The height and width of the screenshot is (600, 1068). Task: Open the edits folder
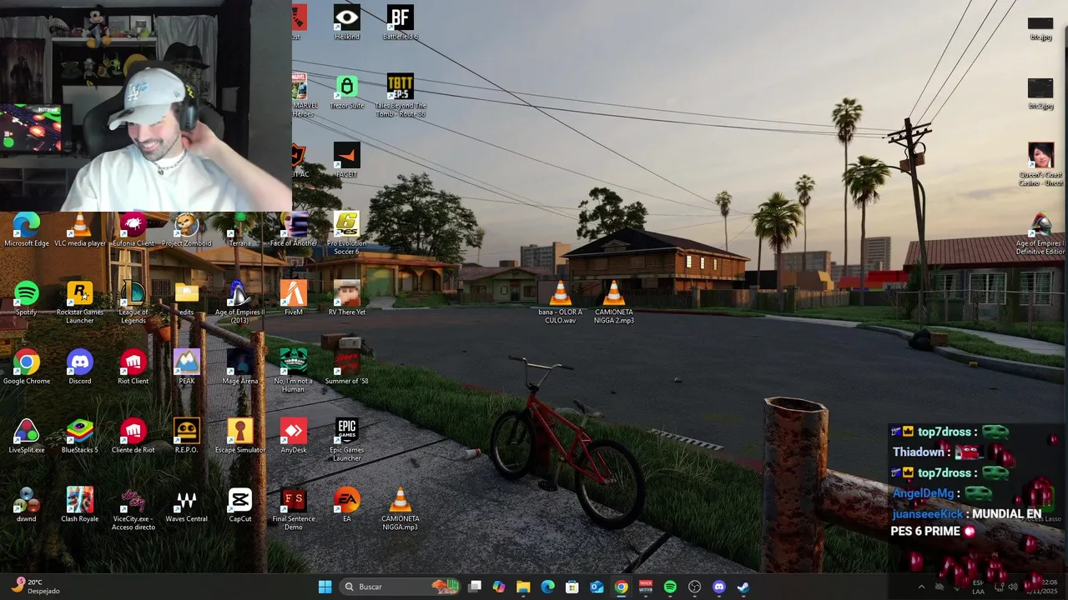[187, 298]
